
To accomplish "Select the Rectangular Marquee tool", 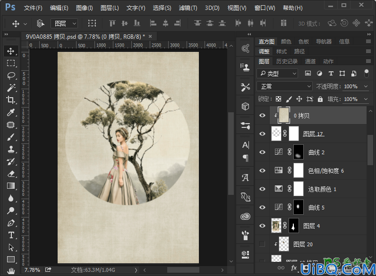I will point(10,63).
